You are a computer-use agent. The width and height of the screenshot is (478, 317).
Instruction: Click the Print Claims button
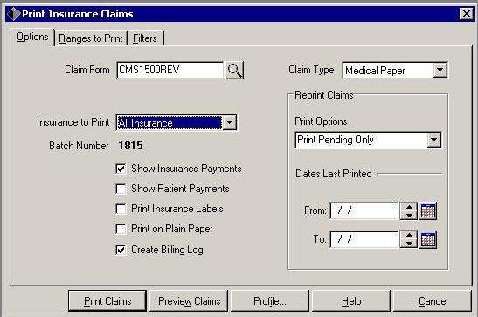tap(107, 301)
